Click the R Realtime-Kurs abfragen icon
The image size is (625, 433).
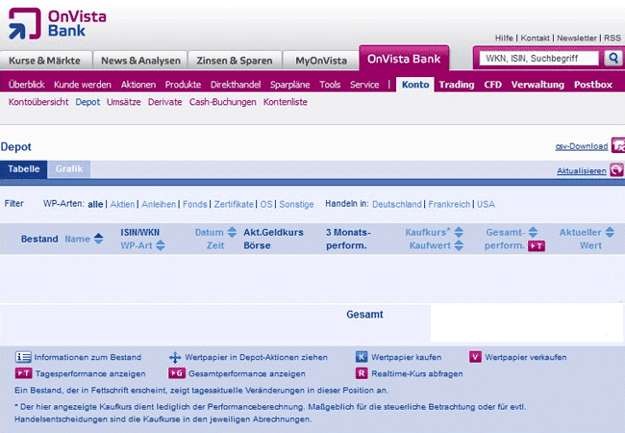click(x=362, y=373)
